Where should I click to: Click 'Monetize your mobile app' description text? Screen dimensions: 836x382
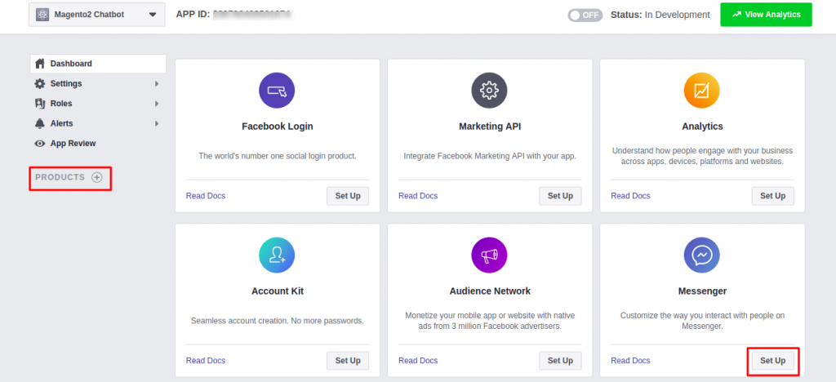(490, 321)
